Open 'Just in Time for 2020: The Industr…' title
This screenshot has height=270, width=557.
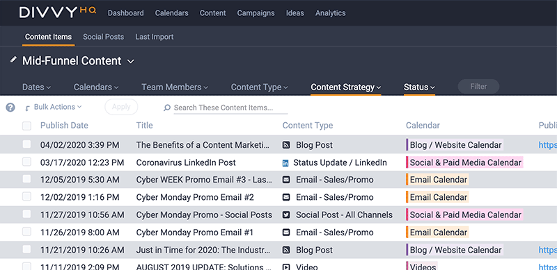(203, 250)
